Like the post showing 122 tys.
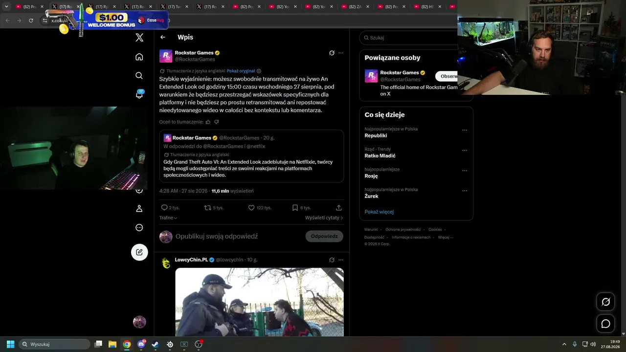 tap(260, 208)
